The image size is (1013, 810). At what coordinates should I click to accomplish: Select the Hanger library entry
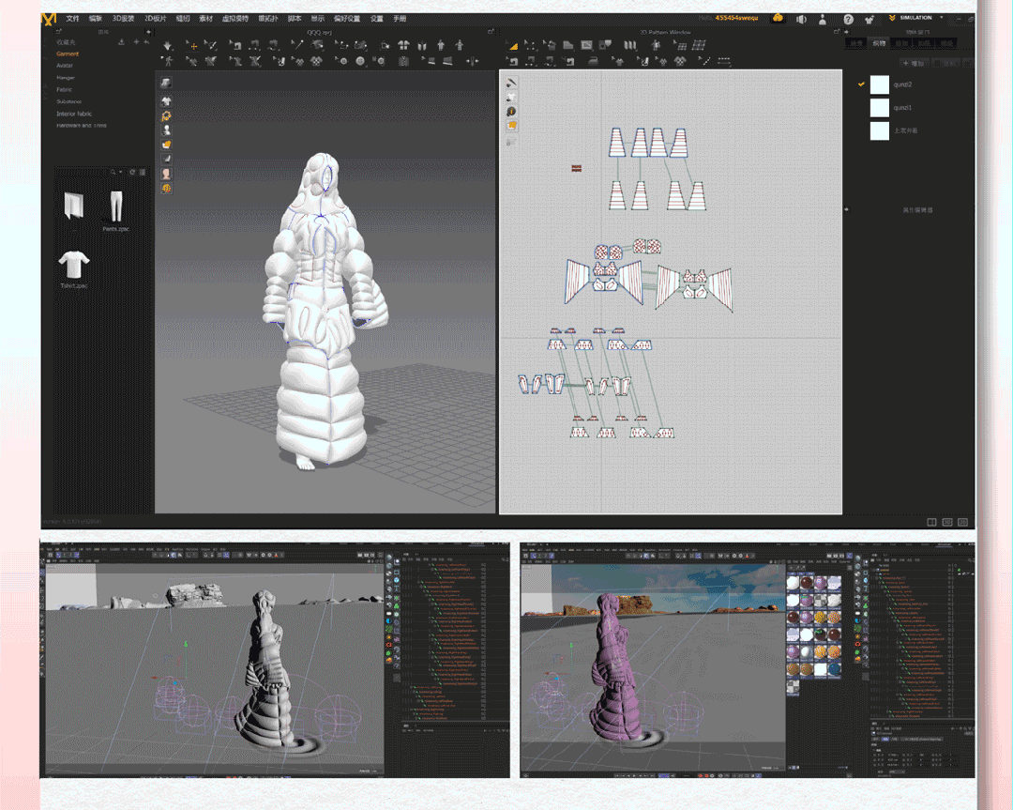click(66, 78)
